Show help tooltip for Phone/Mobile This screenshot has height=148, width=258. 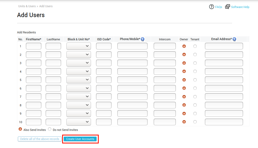[143, 39]
